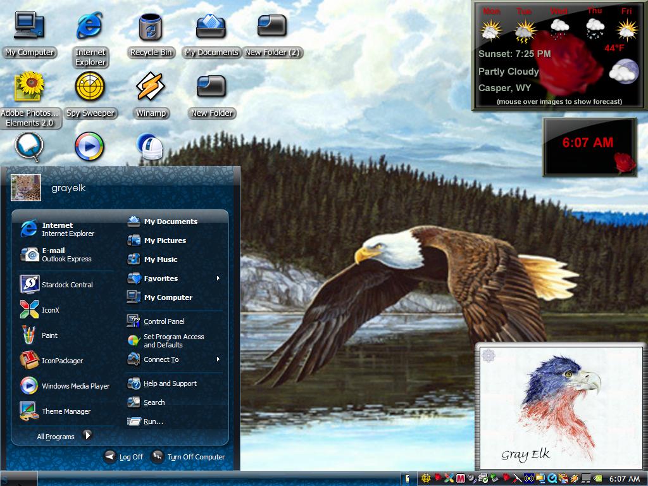Expand All Programs arrow
648x486 pixels.
[x=87, y=435]
